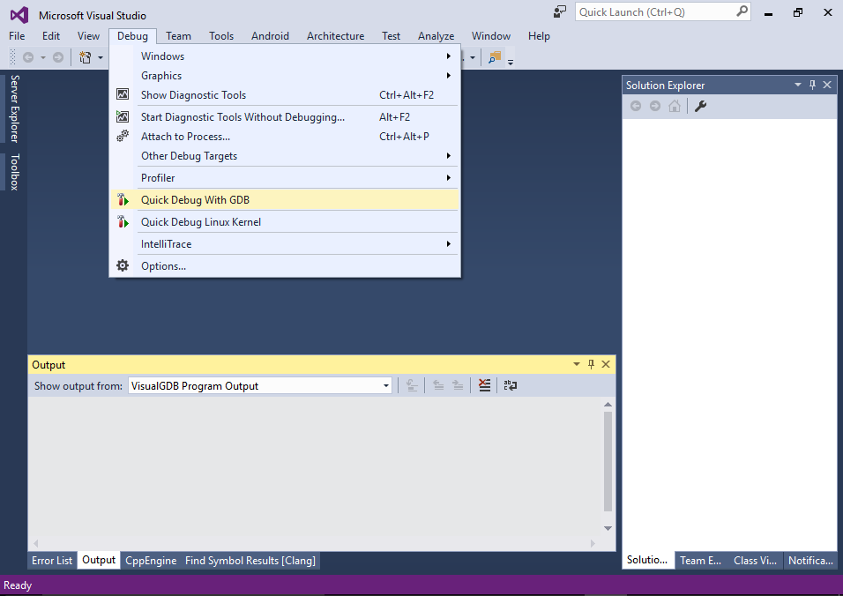Image resolution: width=843 pixels, height=596 pixels.
Task: Toggle Word Wrap in Output panel
Action: (511, 385)
